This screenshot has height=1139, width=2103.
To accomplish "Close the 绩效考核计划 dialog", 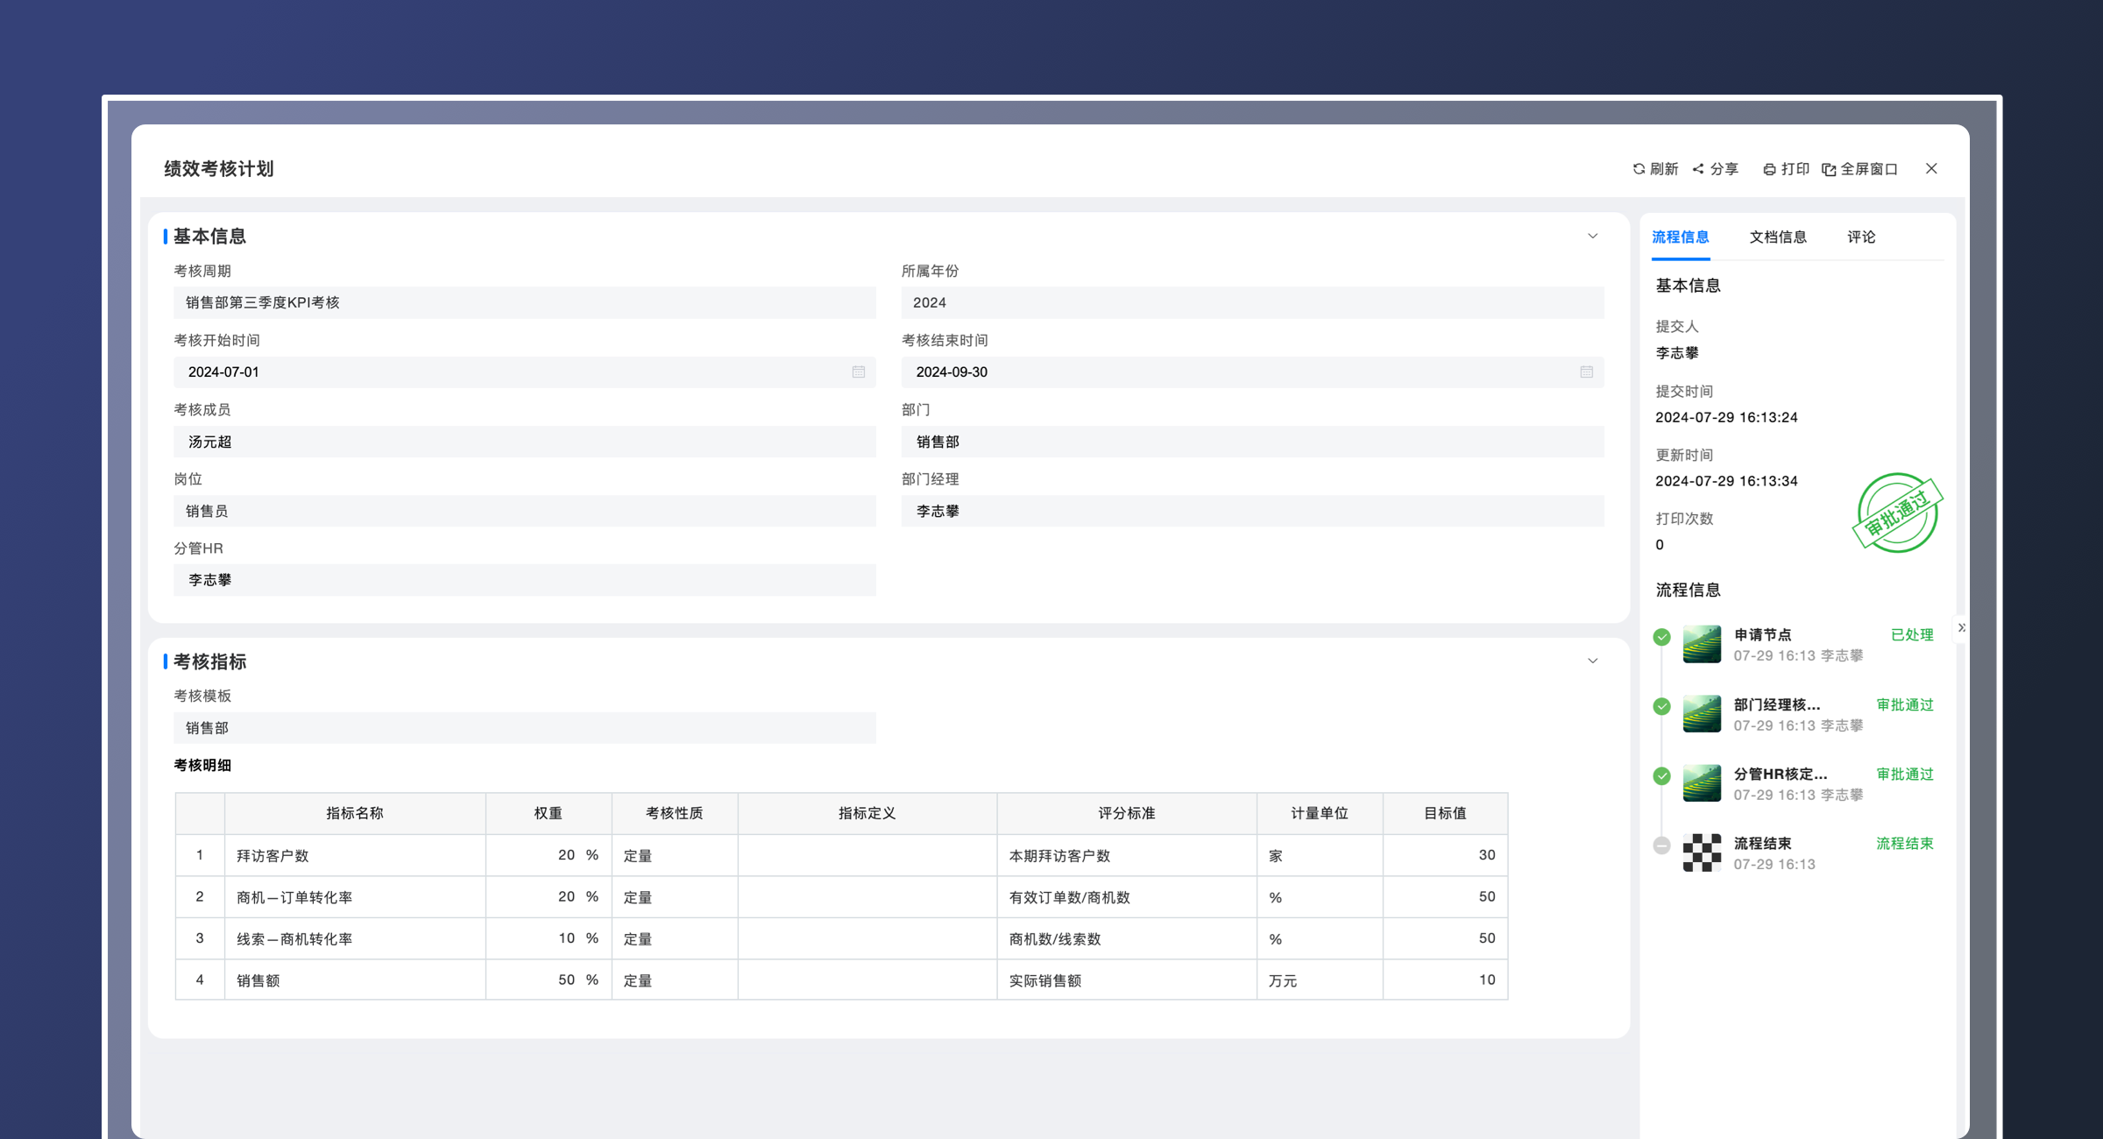I will [1931, 168].
